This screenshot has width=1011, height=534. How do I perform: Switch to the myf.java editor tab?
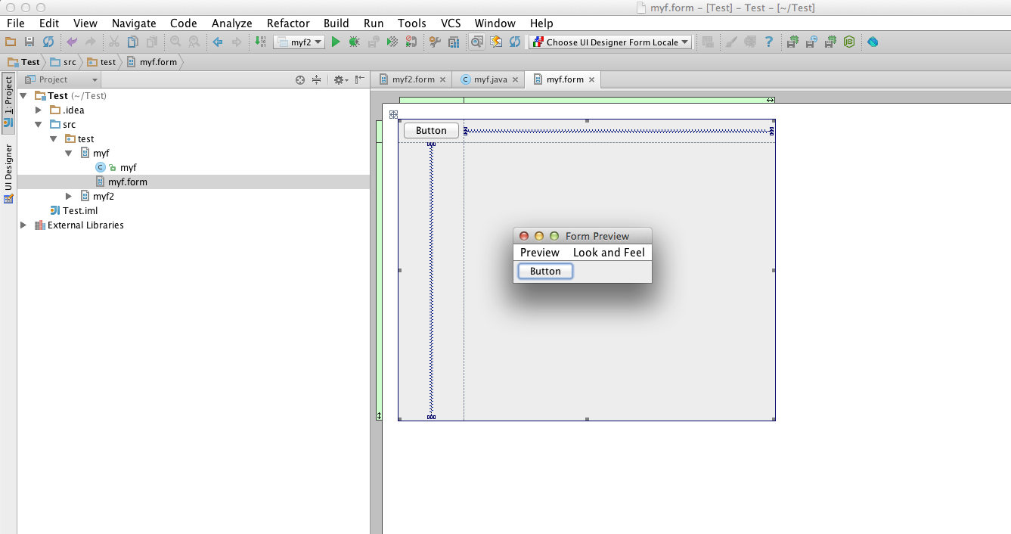click(x=490, y=79)
